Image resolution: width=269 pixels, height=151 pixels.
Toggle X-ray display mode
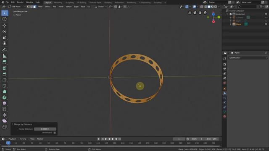point(202,7)
